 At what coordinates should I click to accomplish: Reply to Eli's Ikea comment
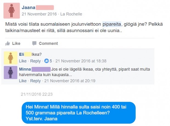click(x=35, y=61)
